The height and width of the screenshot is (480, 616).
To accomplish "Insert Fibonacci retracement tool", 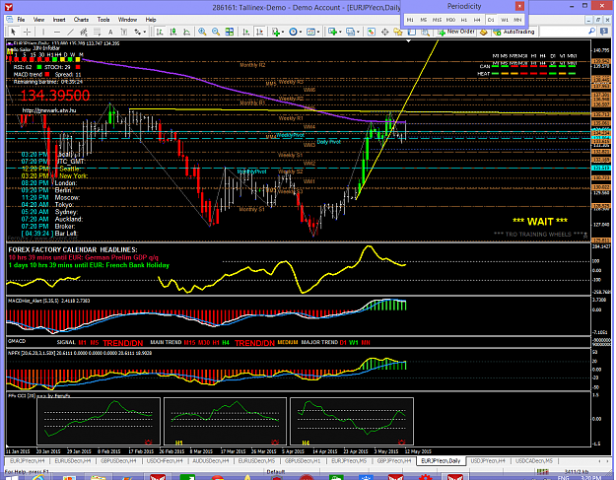I will [x=97, y=32].
